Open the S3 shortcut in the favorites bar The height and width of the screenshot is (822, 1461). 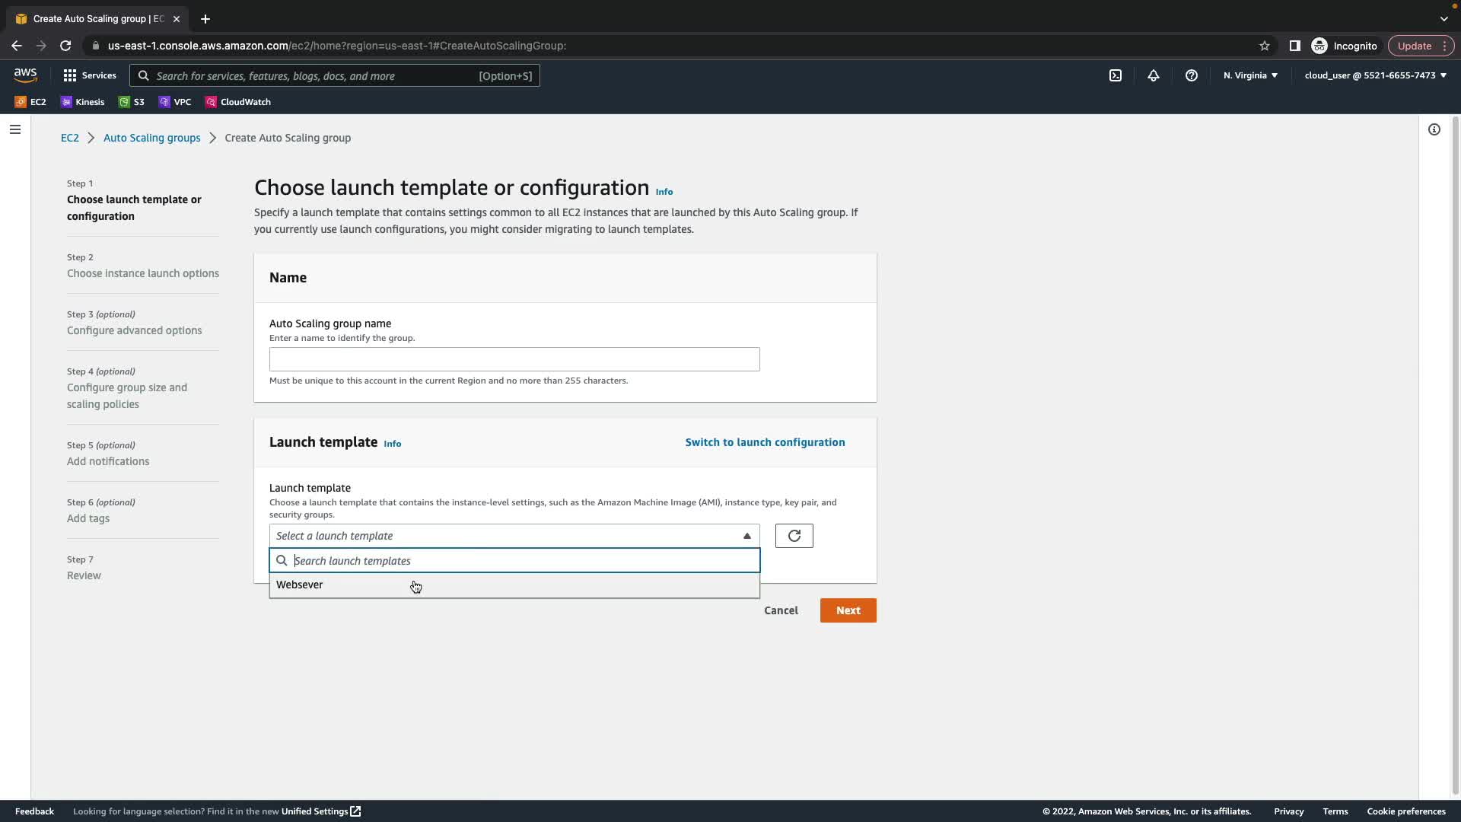[x=132, y=102]
